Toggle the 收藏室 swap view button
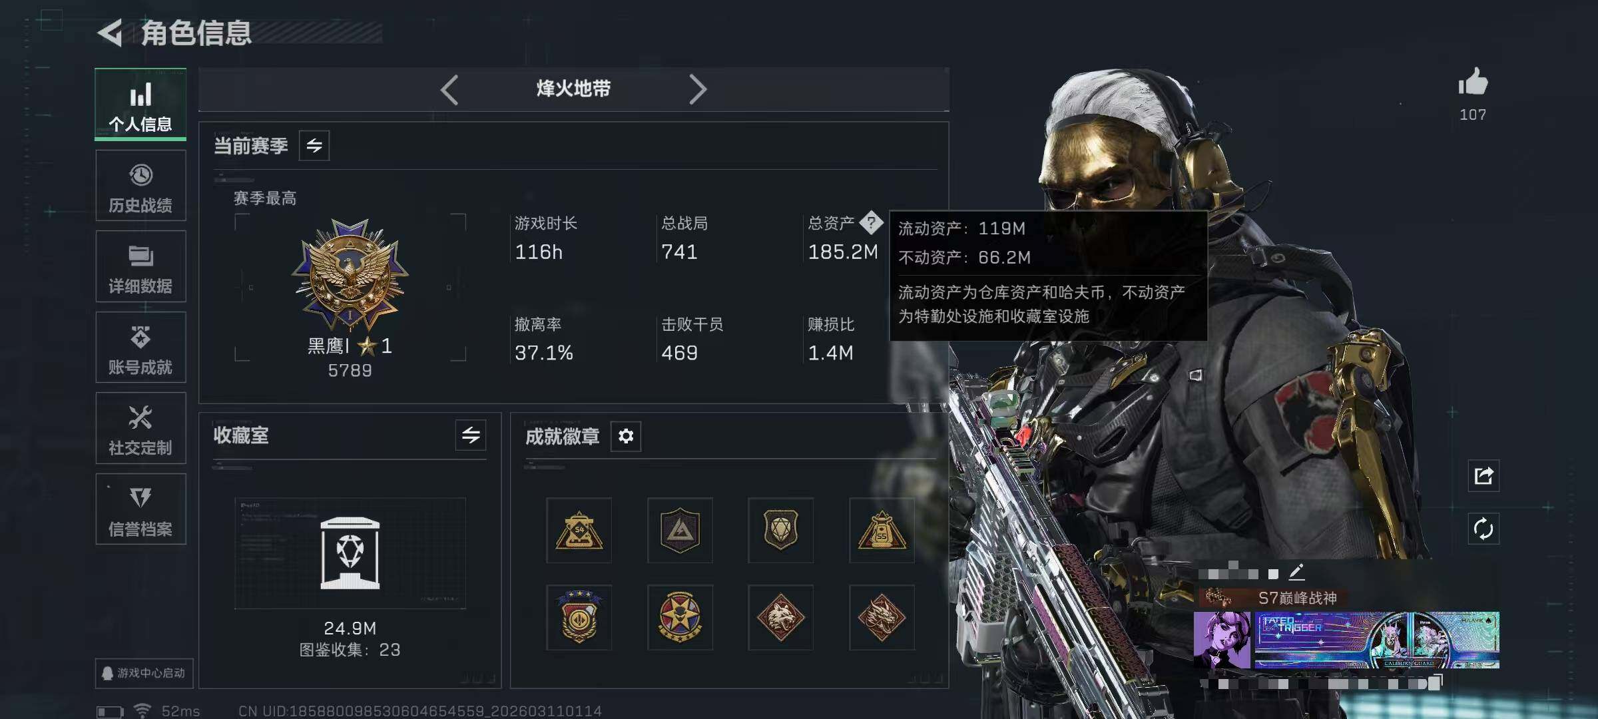The image size is (1598, 719). (x=471, y=435)
